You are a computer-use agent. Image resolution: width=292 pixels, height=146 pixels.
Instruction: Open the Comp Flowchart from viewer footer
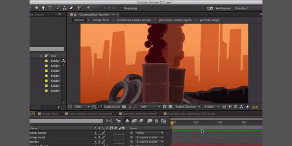(x=241, y=107)
